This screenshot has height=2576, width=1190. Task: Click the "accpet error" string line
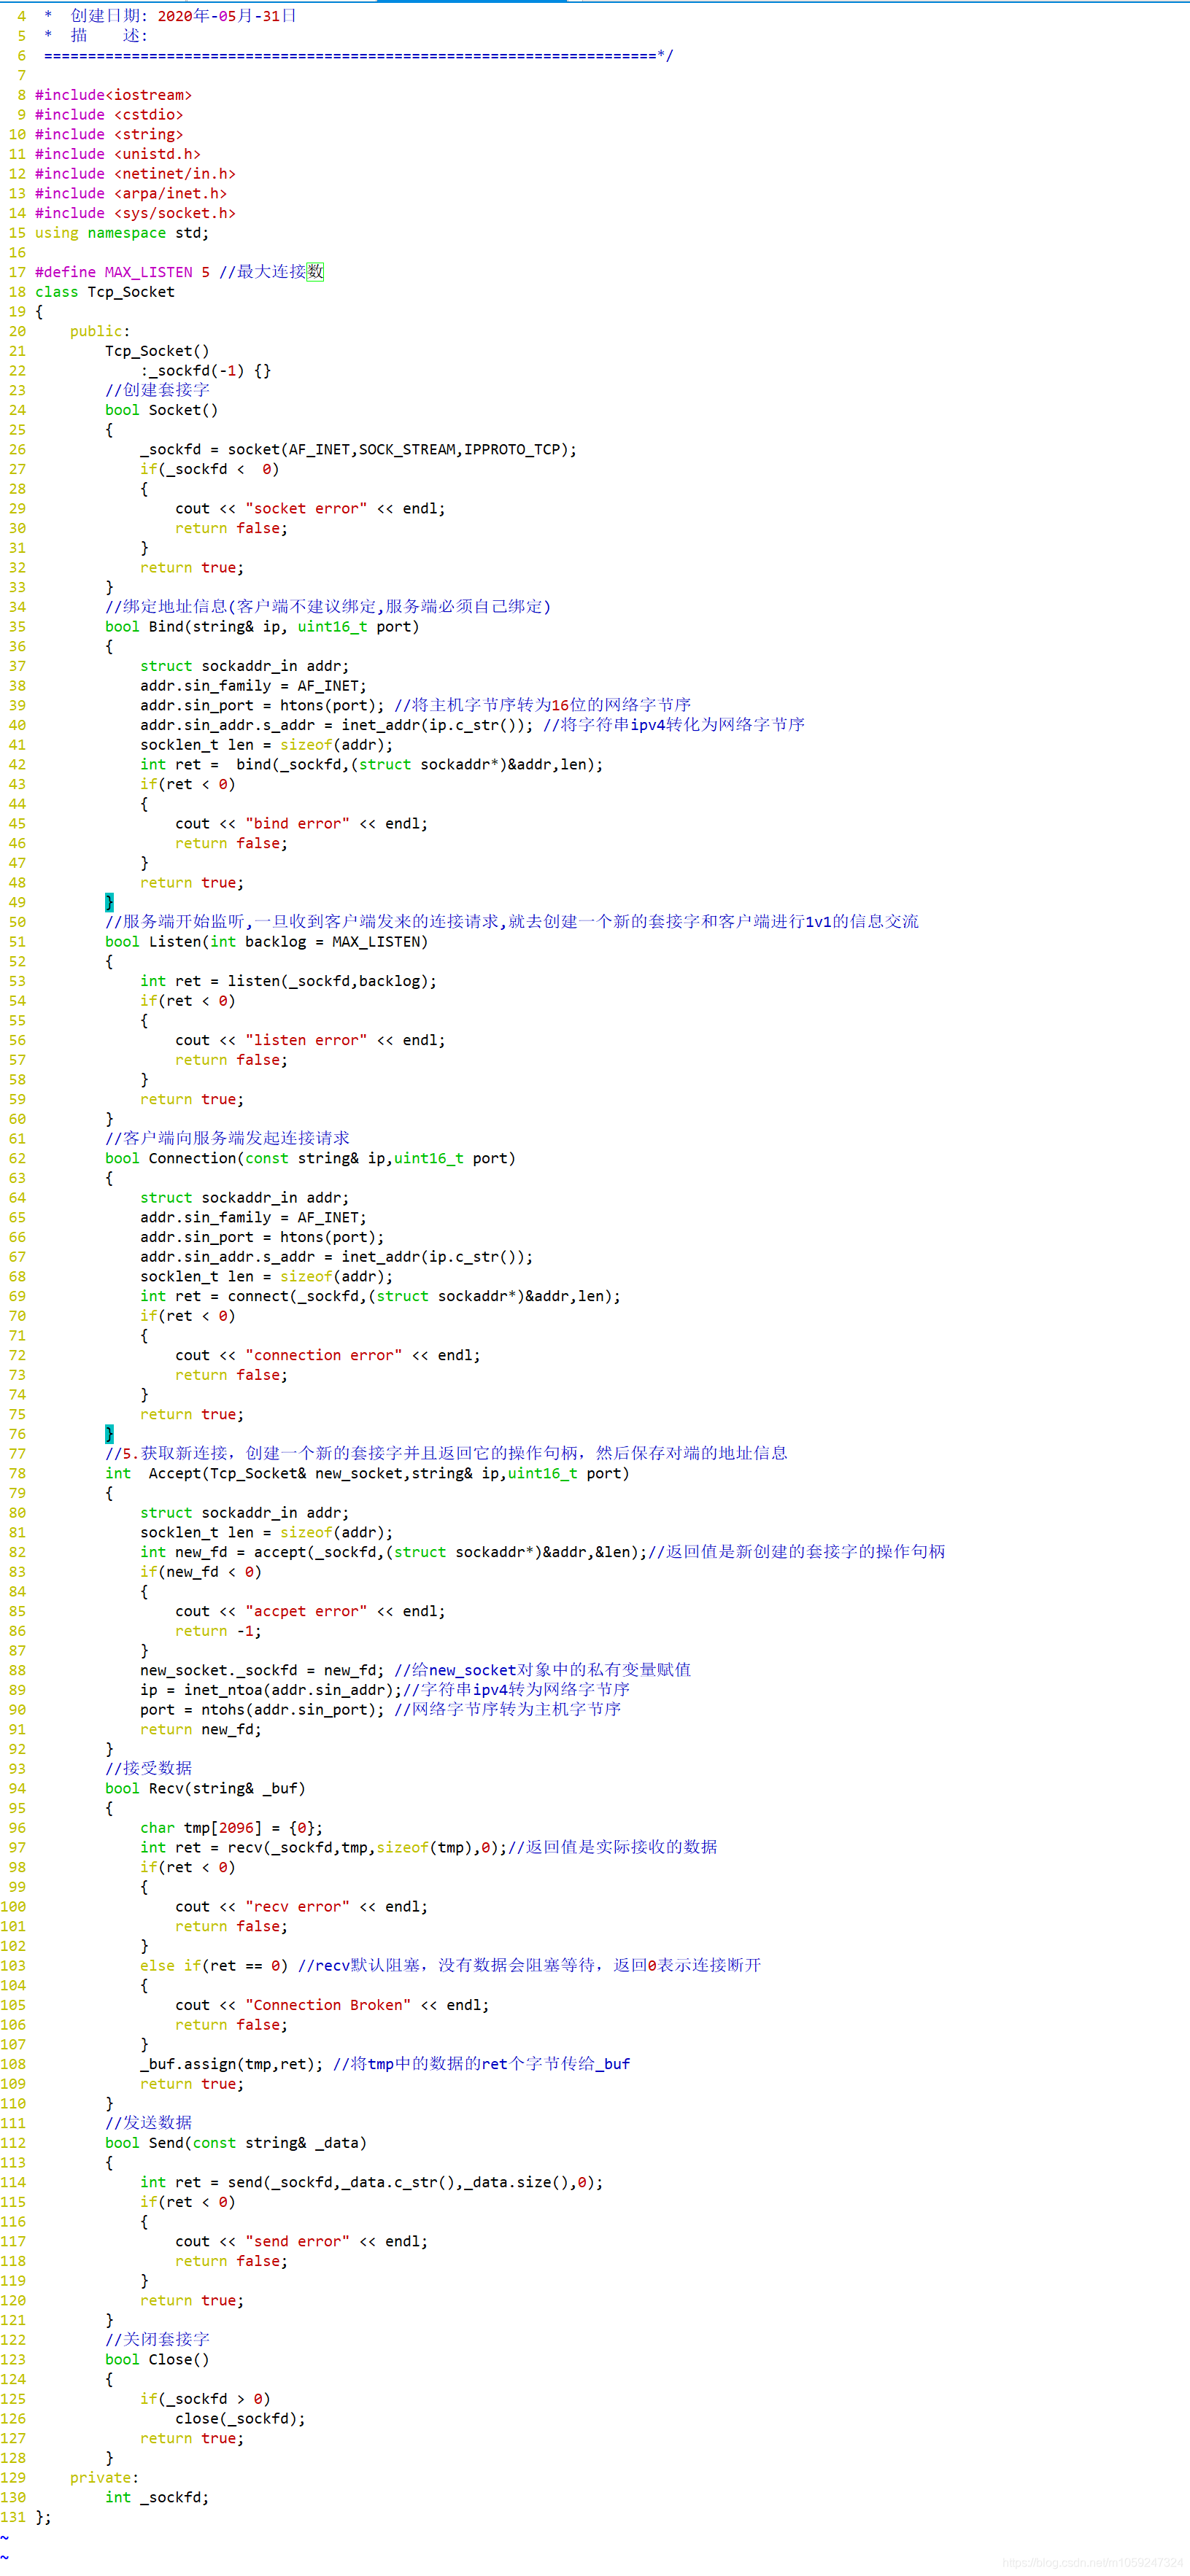[x=310, y=1611]
